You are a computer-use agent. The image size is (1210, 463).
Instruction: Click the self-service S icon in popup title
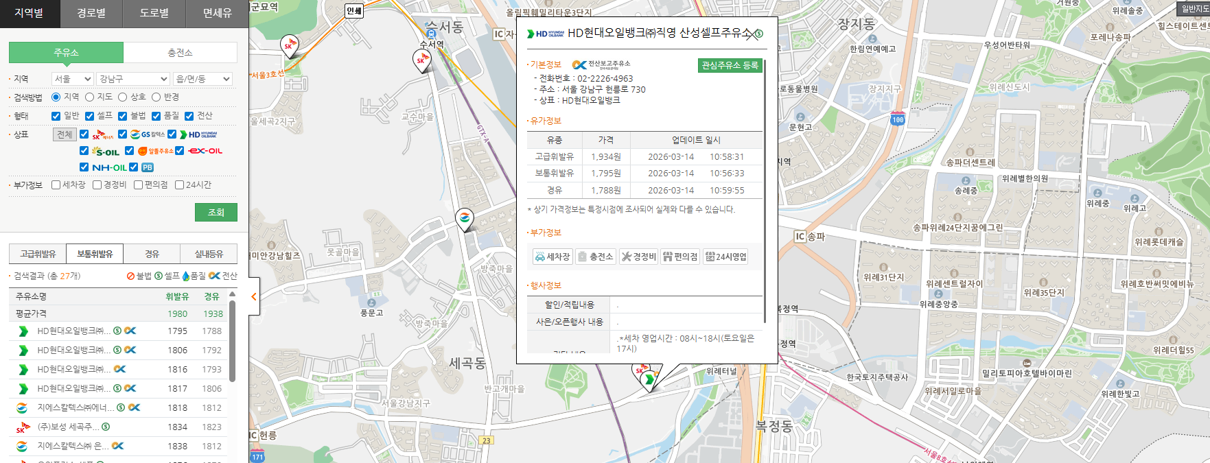pyautogui.click(x=759, y=34)
